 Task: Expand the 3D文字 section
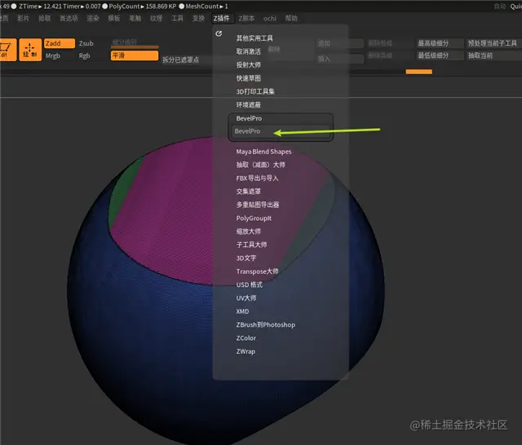tap(246, 258)
